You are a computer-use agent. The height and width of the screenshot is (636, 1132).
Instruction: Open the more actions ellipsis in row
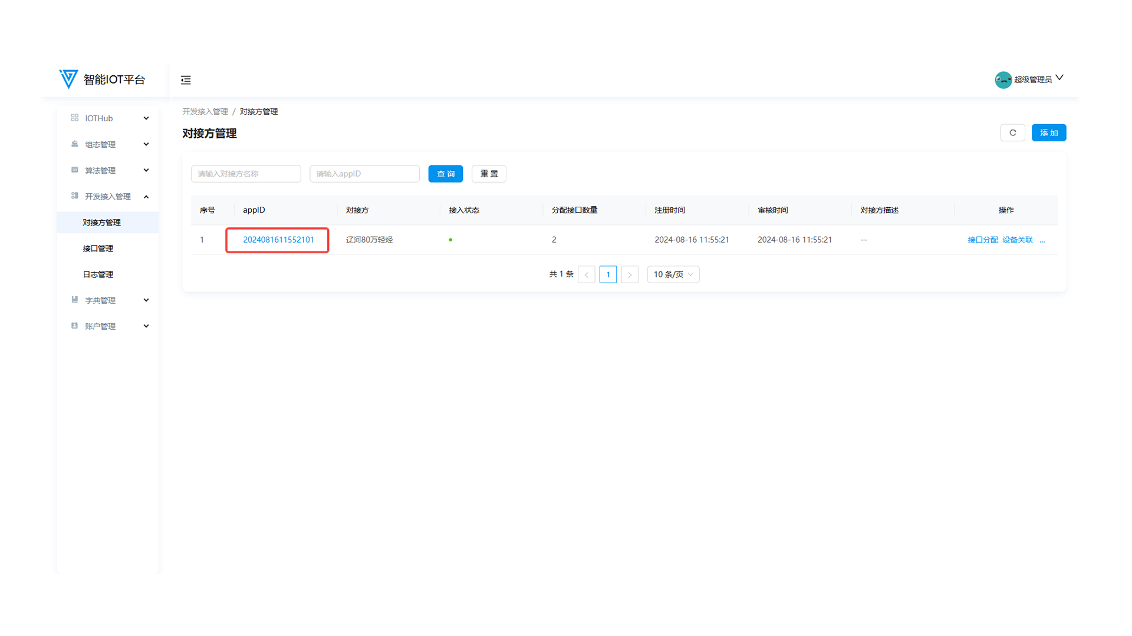(x=1042, y=240)
